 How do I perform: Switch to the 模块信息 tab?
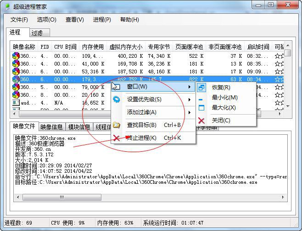79,127
